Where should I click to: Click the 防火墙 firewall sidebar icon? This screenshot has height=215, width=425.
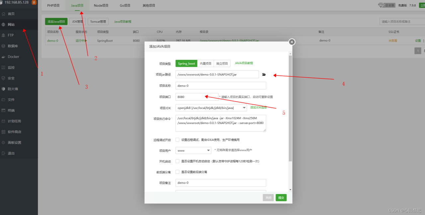[x=4, y=89]
